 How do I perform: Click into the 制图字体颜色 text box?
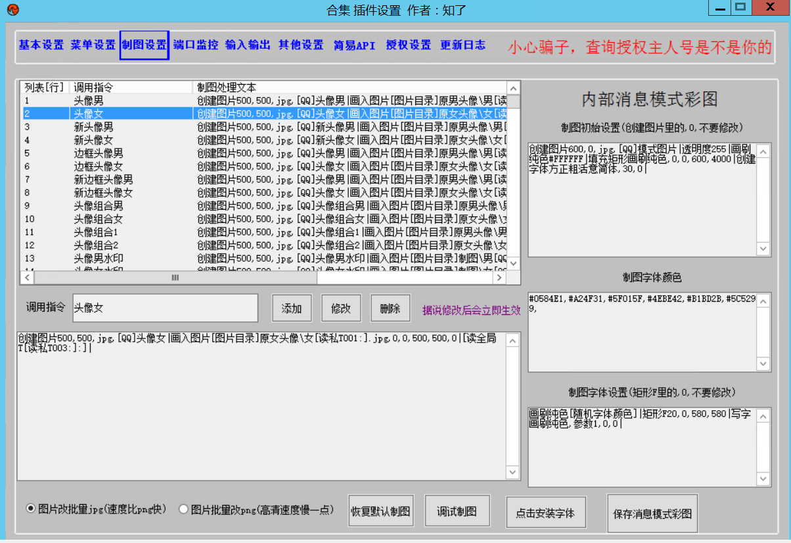click(643, 332)
